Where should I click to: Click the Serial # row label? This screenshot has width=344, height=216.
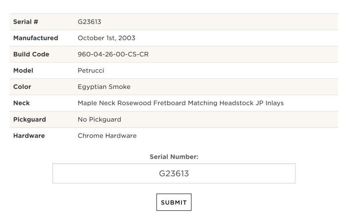click(x=26, y=22)
